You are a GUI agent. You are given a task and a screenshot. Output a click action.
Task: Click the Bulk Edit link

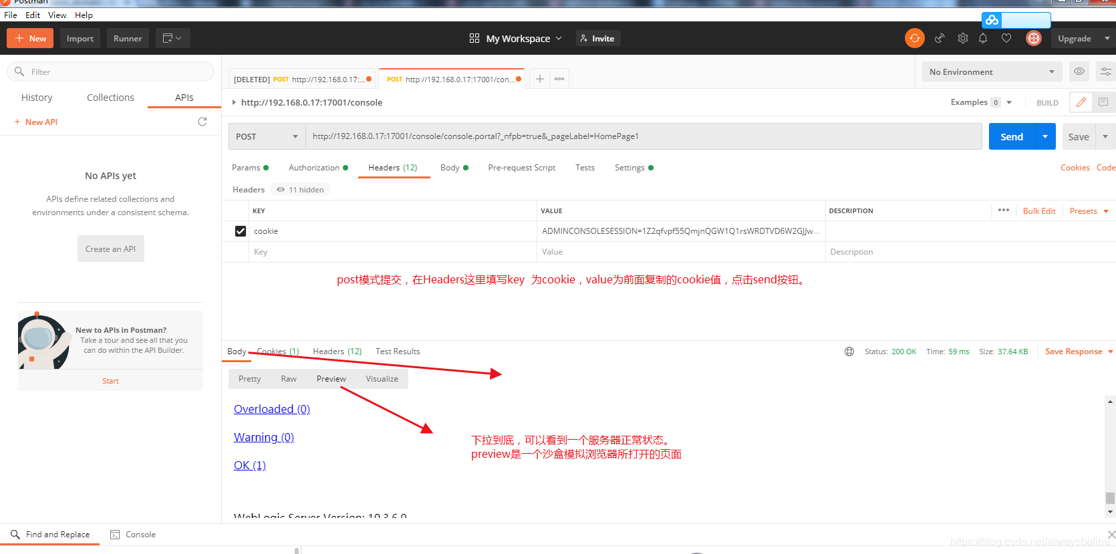tap(1039, 211)
